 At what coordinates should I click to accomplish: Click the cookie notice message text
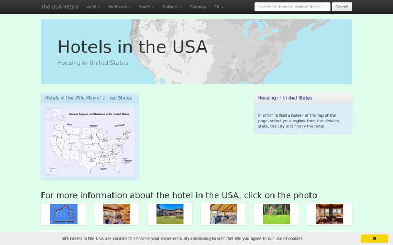pyautogui.click(x=182, y=238)
